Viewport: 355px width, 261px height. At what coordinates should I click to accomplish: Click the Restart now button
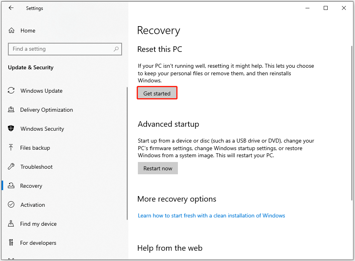tap(158, 168)
